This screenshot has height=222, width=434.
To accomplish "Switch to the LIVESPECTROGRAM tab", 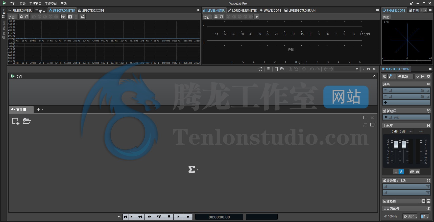I will tap(300, 10).
